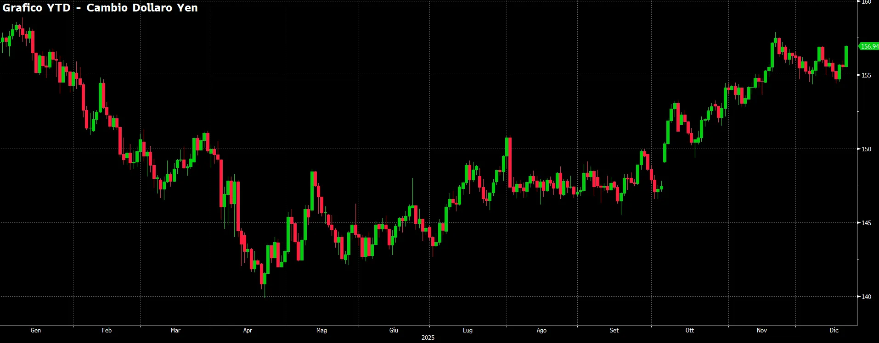Click the Giu month label
This screenshot has width=879, height=343.
click(x=394, y=330)
